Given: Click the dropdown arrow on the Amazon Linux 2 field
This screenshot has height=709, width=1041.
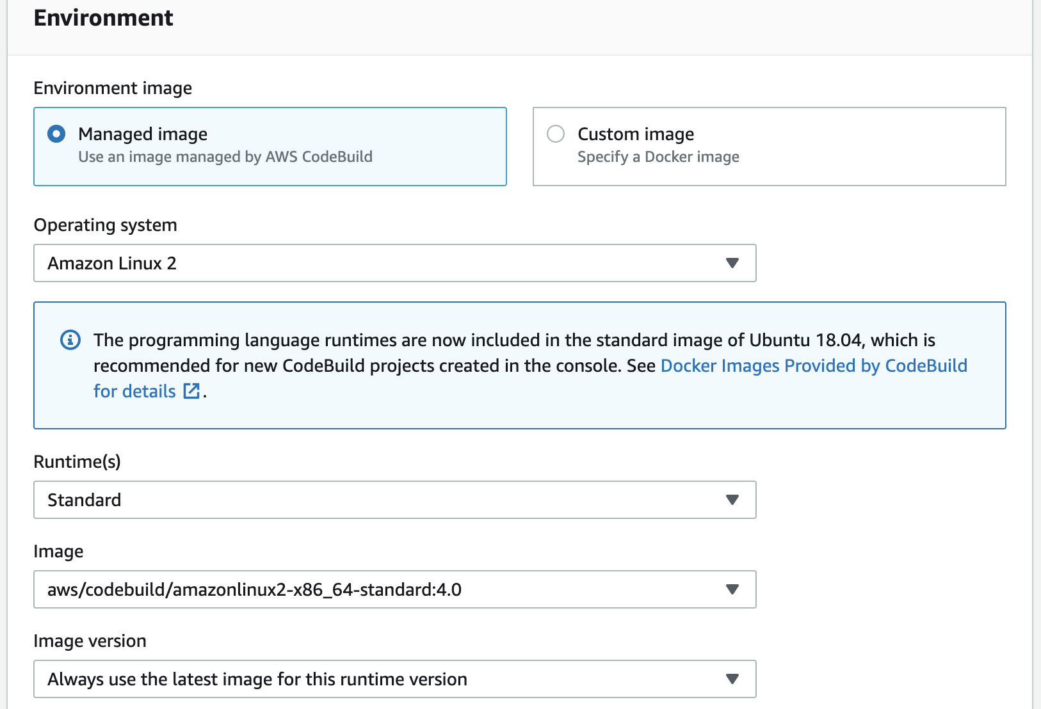Looking at the screenshot, I should pyautogui.click(x=734, y=262).
